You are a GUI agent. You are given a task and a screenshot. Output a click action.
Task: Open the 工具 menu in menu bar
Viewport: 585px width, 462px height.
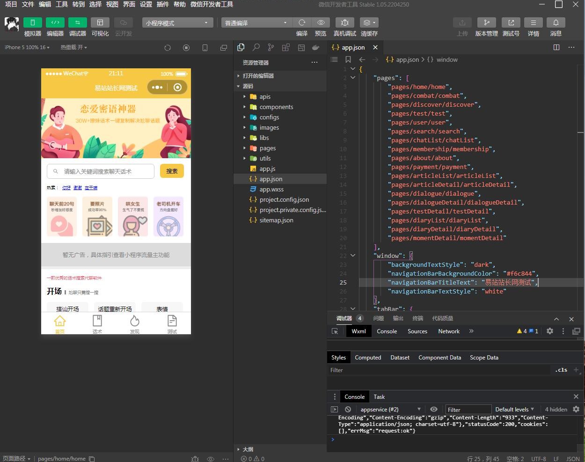(x=62, y=4)
